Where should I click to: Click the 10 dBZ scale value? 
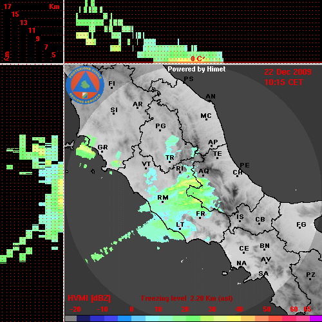coord(158,309)
